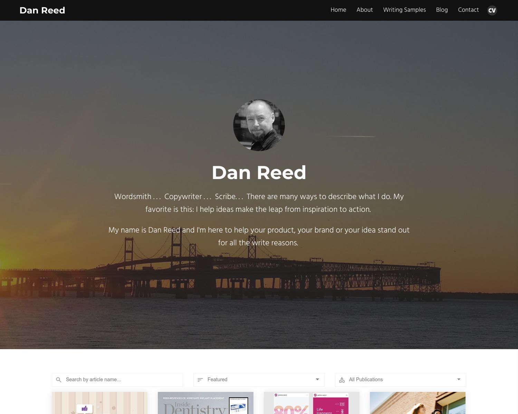Navigate to Writing Samples
The height and width of the screenshot is (414, 518).
(x=404, y=10)
